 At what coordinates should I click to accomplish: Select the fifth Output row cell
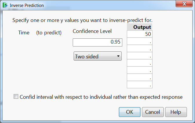140,63
